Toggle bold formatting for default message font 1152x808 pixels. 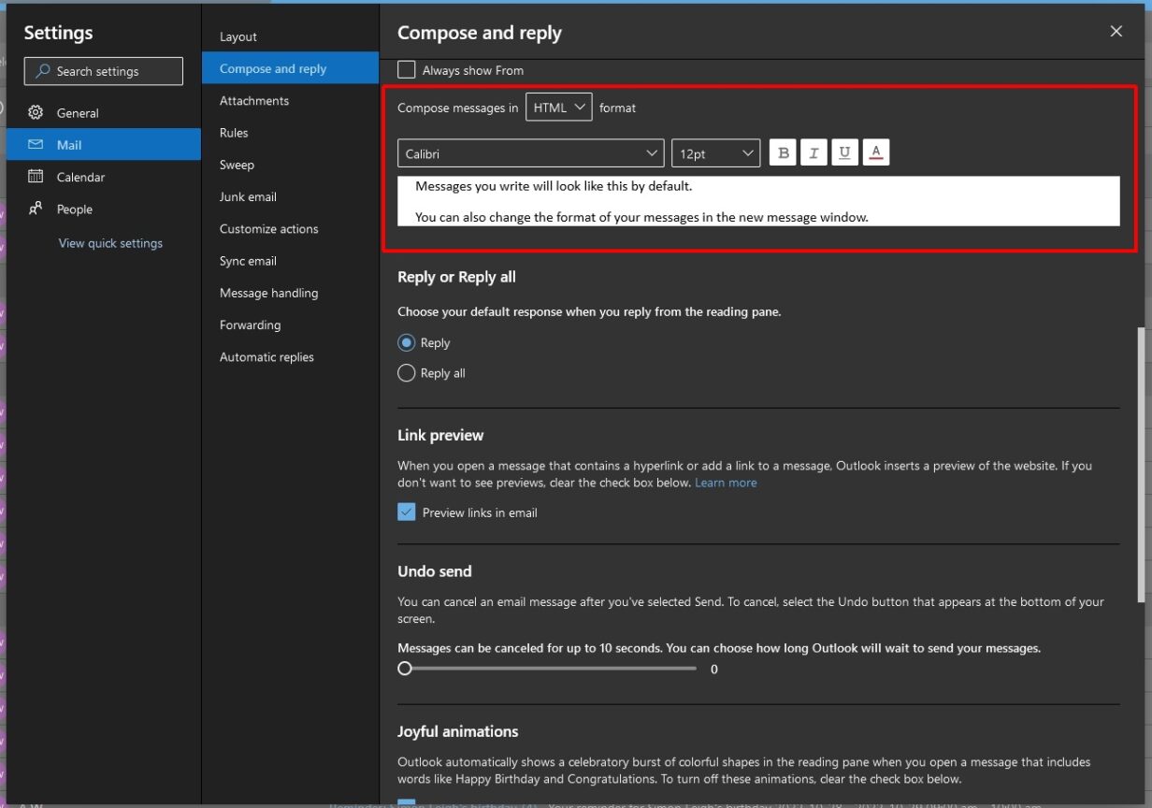pos(783,152)
